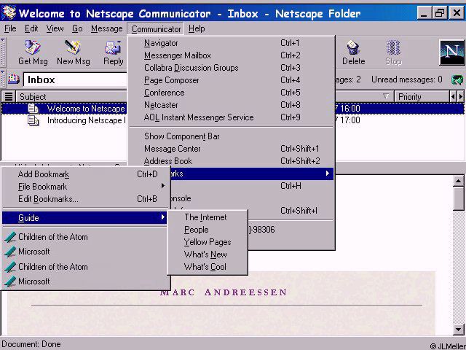466x350 pixels.
Task: Open AOL Instant Messenger Service
Action: click(x=232, y=117)
